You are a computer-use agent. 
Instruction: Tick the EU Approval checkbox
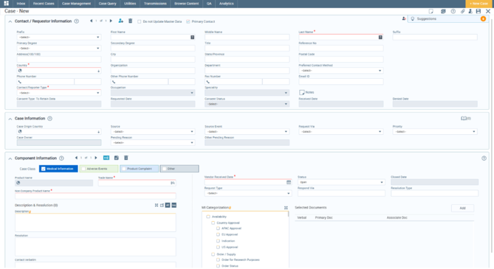coord(218,235)
